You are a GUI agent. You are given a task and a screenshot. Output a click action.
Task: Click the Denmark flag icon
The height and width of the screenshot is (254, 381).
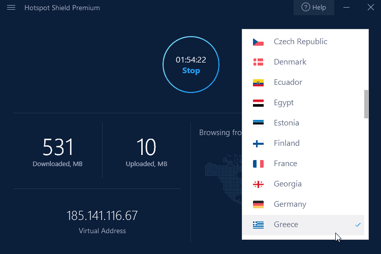point(258,62)
